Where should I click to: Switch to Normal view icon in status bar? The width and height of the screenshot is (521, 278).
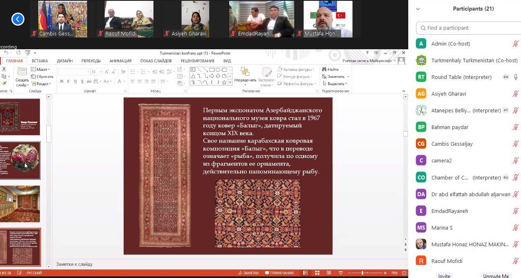tap(305, 273)
